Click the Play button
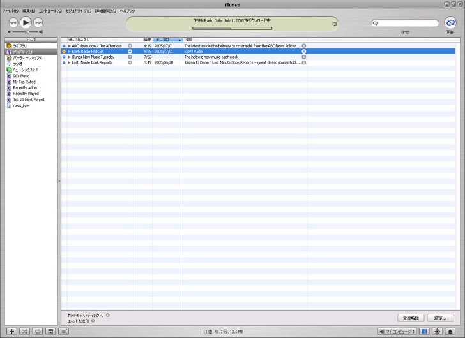Screen dimensions: 465x338 (x=26, y=22)
